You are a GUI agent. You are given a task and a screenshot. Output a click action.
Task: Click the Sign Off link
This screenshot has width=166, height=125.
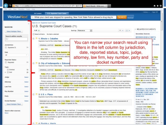point(155,12)
